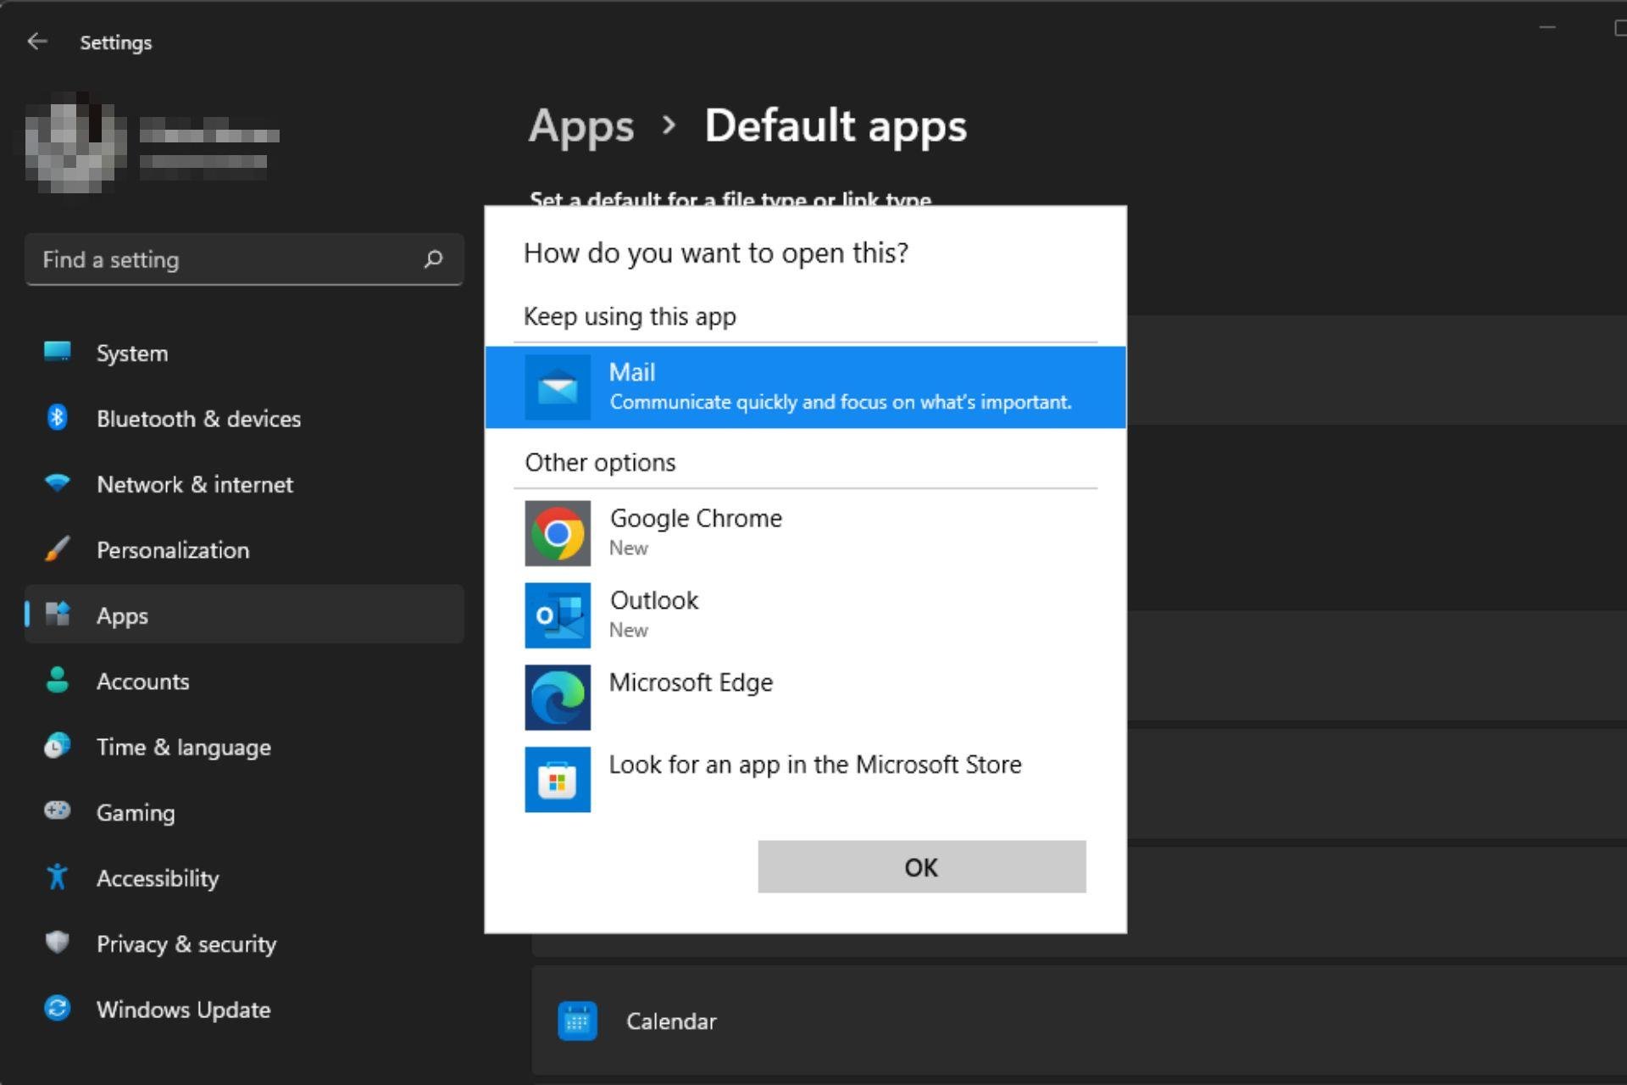Click the Accounts person icon

(x=57, y=680)
